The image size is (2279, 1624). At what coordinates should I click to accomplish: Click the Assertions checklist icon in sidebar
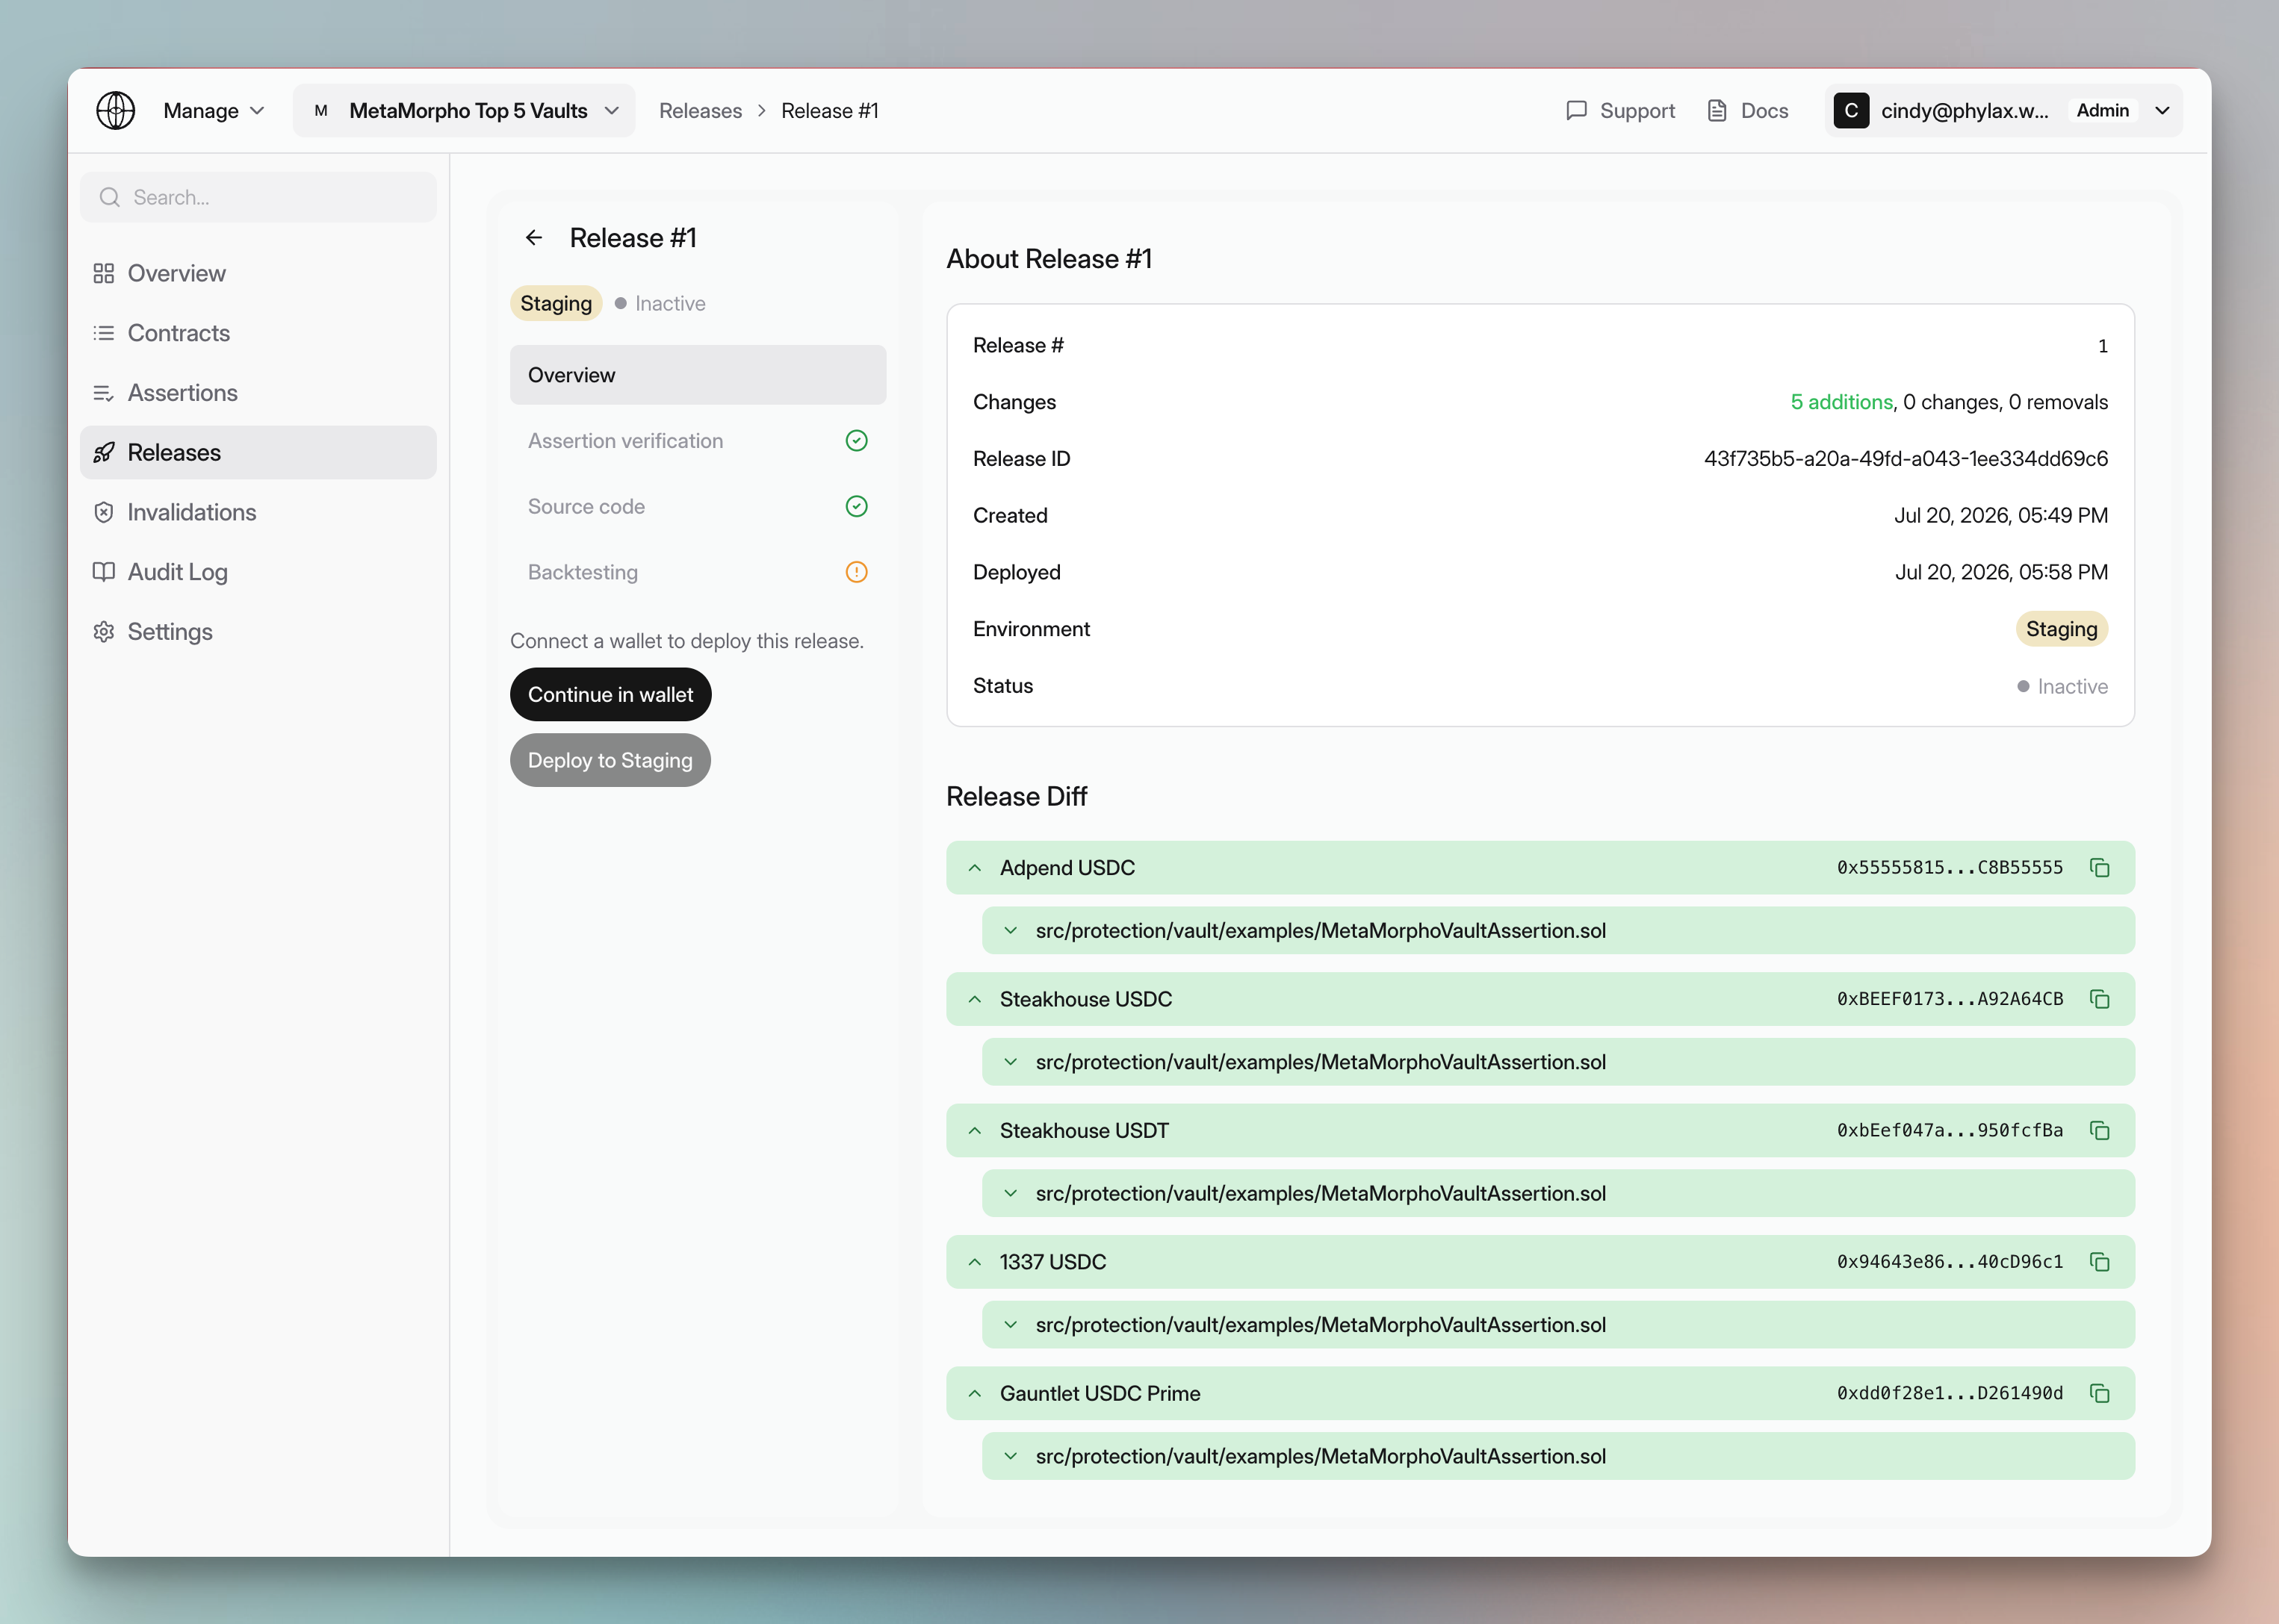[x=103, y=393]
